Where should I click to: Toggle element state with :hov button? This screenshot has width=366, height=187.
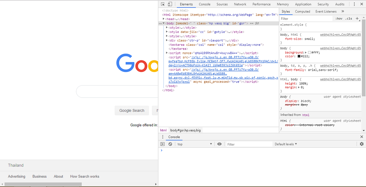(339, 18)
